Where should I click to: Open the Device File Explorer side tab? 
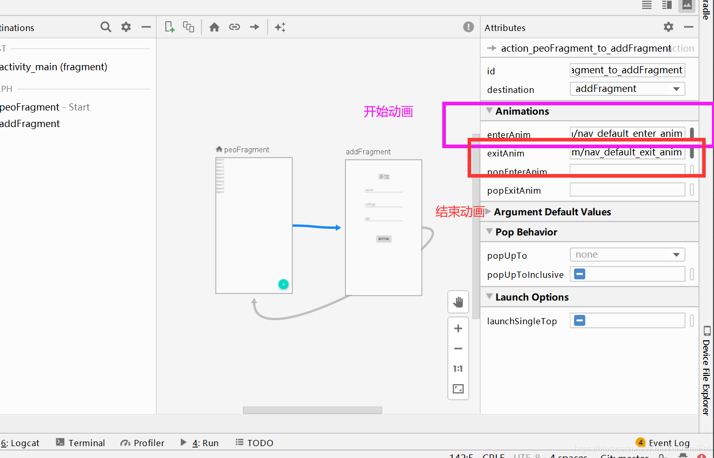706,370
